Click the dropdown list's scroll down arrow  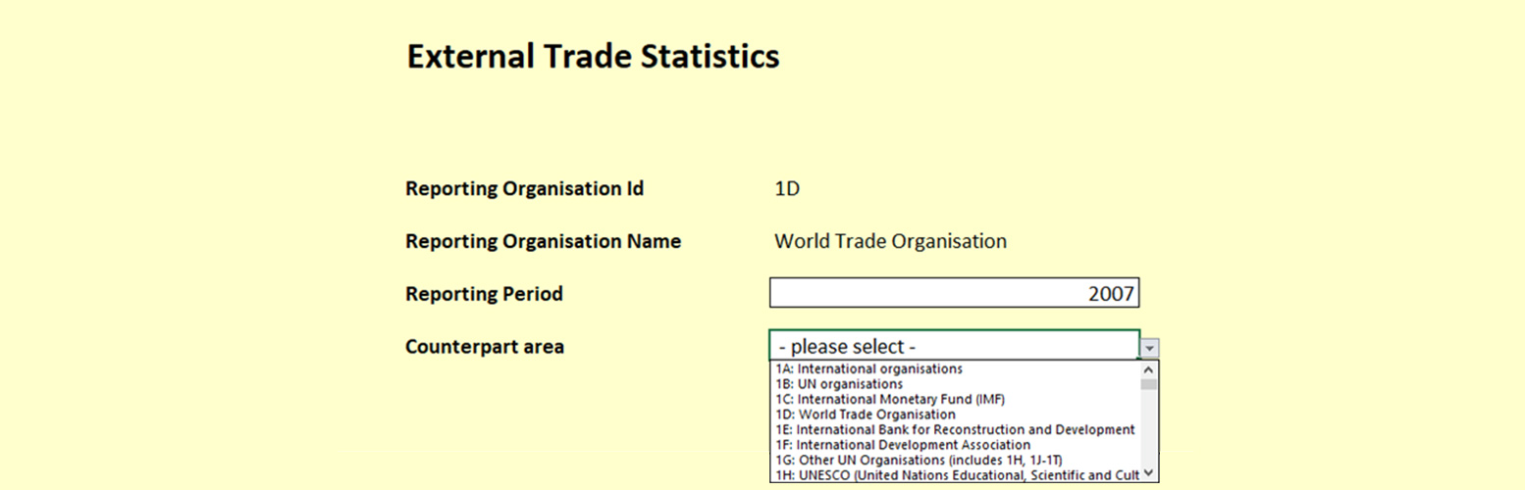pos(1149,474)
